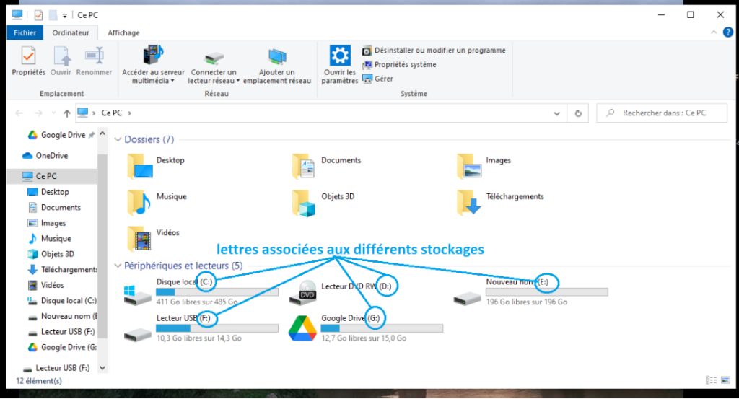Select the Ordinateur ribbon tab
Screen dimensions: 739x399
pos(71,32)
